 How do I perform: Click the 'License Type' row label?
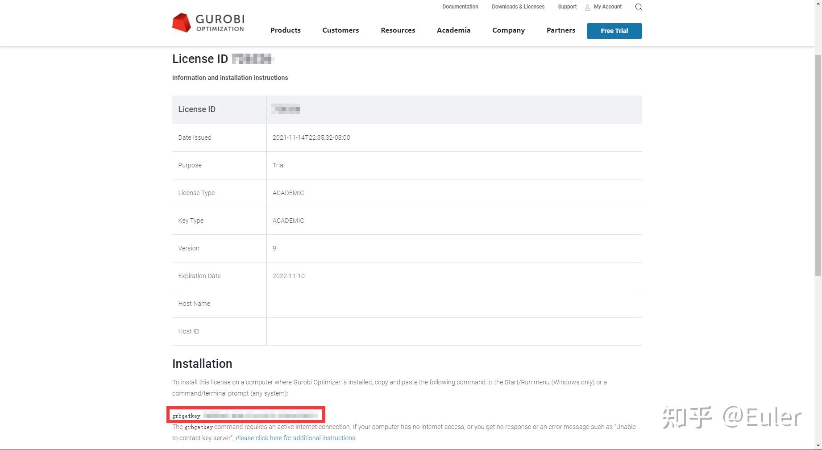[x=196, y=193]
